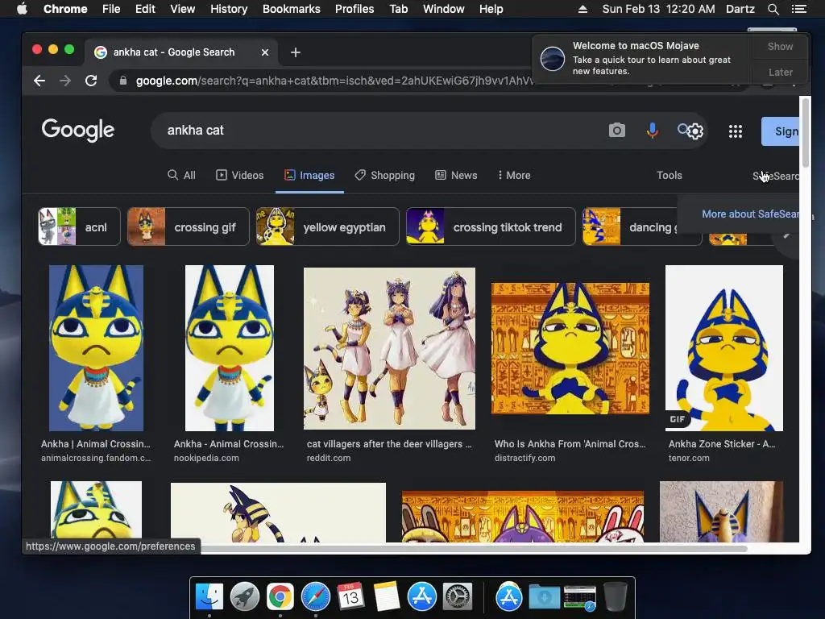Open the Bookmarks menu

point(292,9)
